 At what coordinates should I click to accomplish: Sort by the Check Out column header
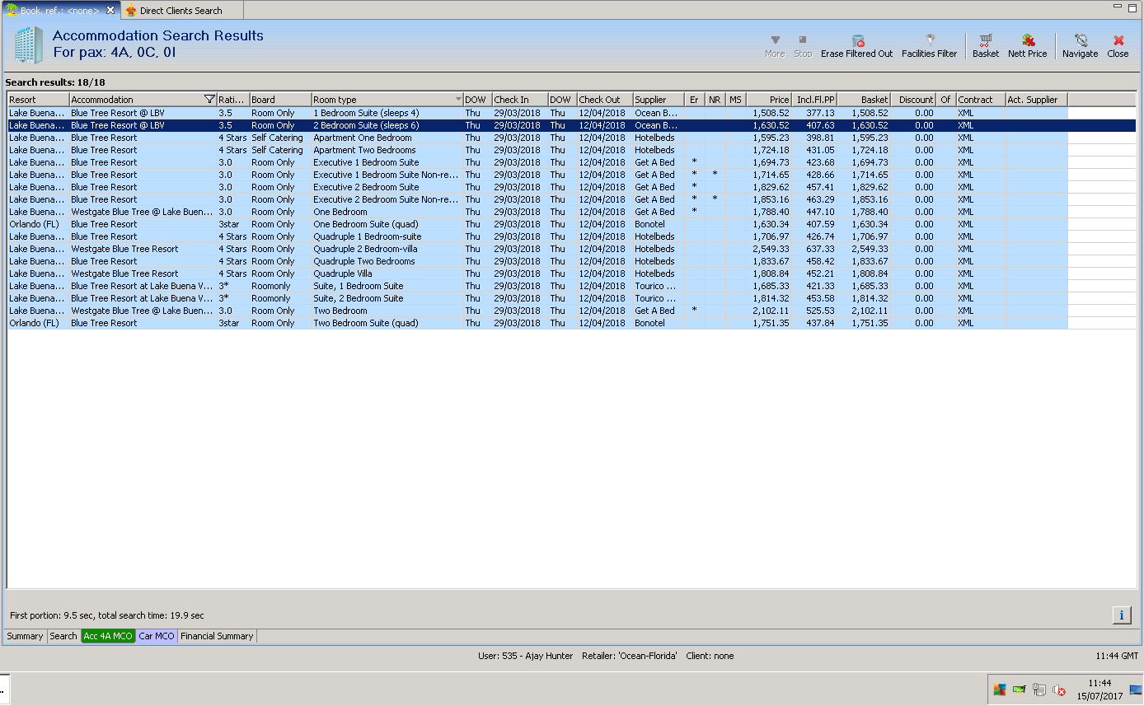(x=604, y=100)
